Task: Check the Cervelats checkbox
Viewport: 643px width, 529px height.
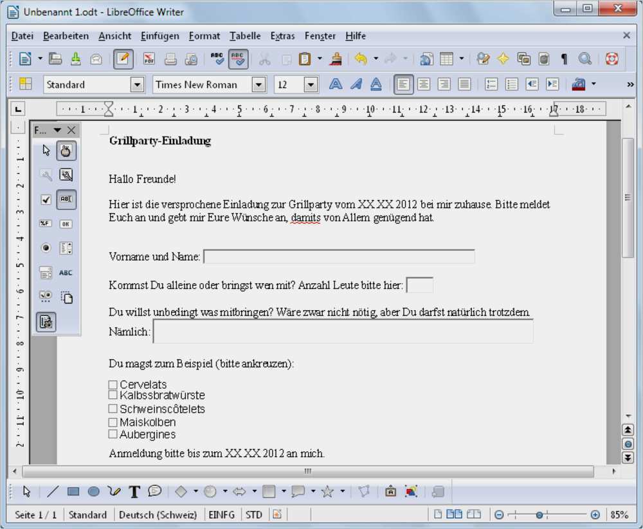Action: pyautogui.click(x=113, y=385)
